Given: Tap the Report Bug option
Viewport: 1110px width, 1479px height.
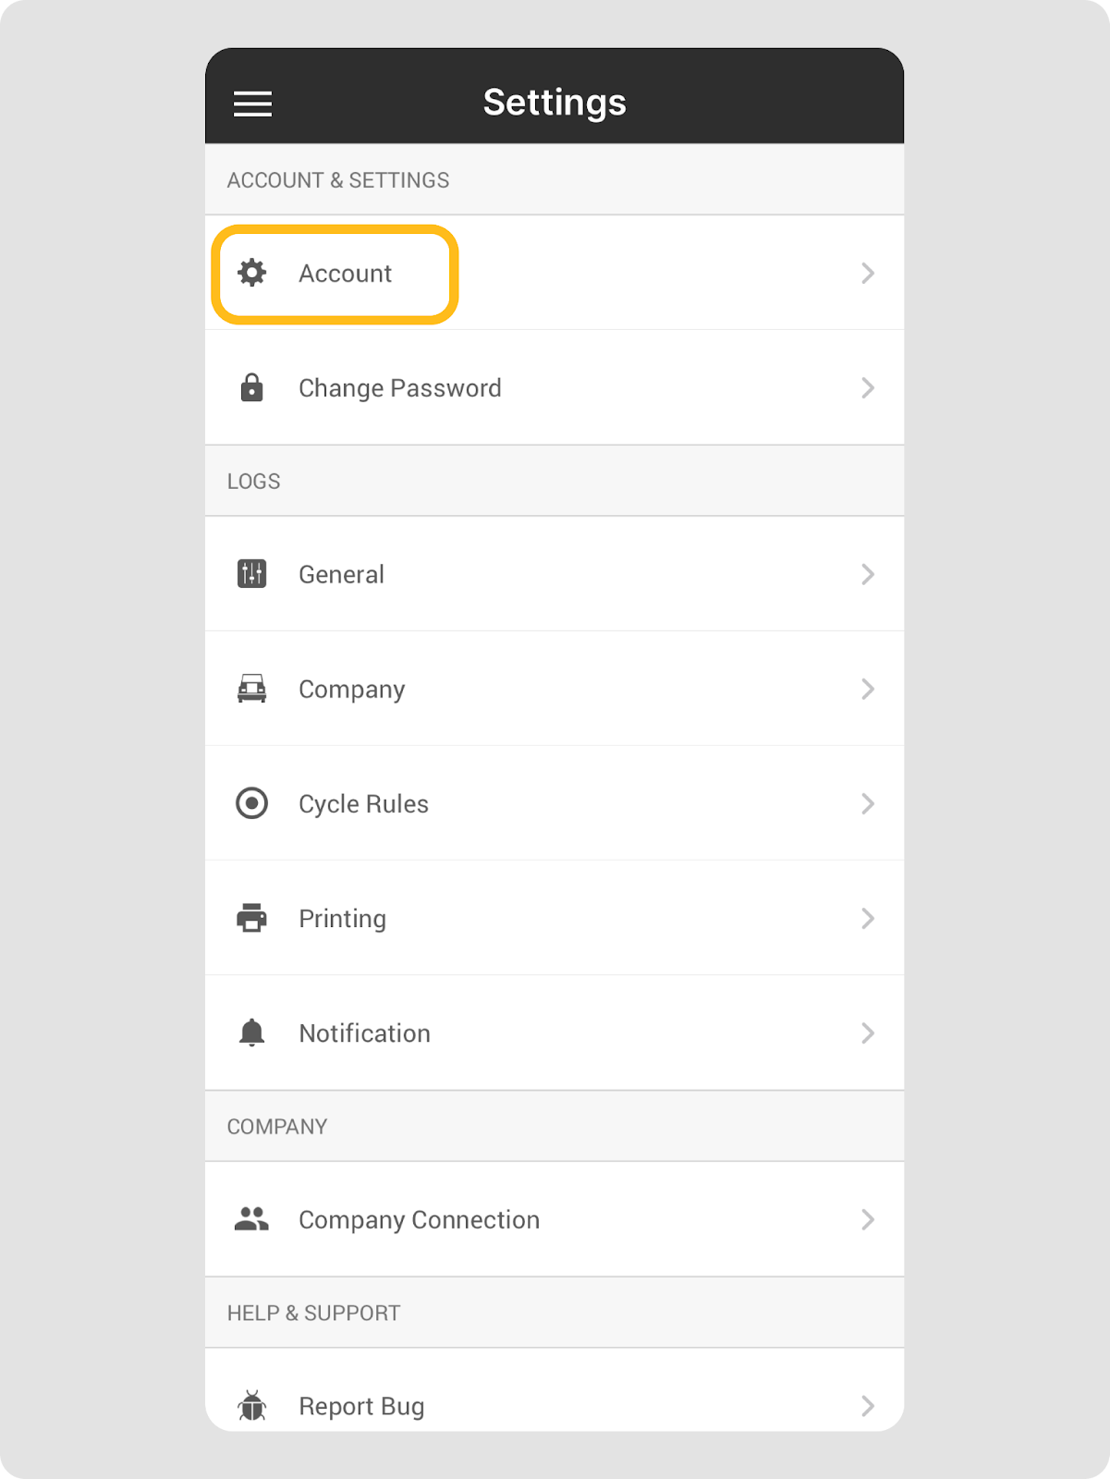Looking at the screenshot, I should pyautogui.click(x=361, y=1407).
